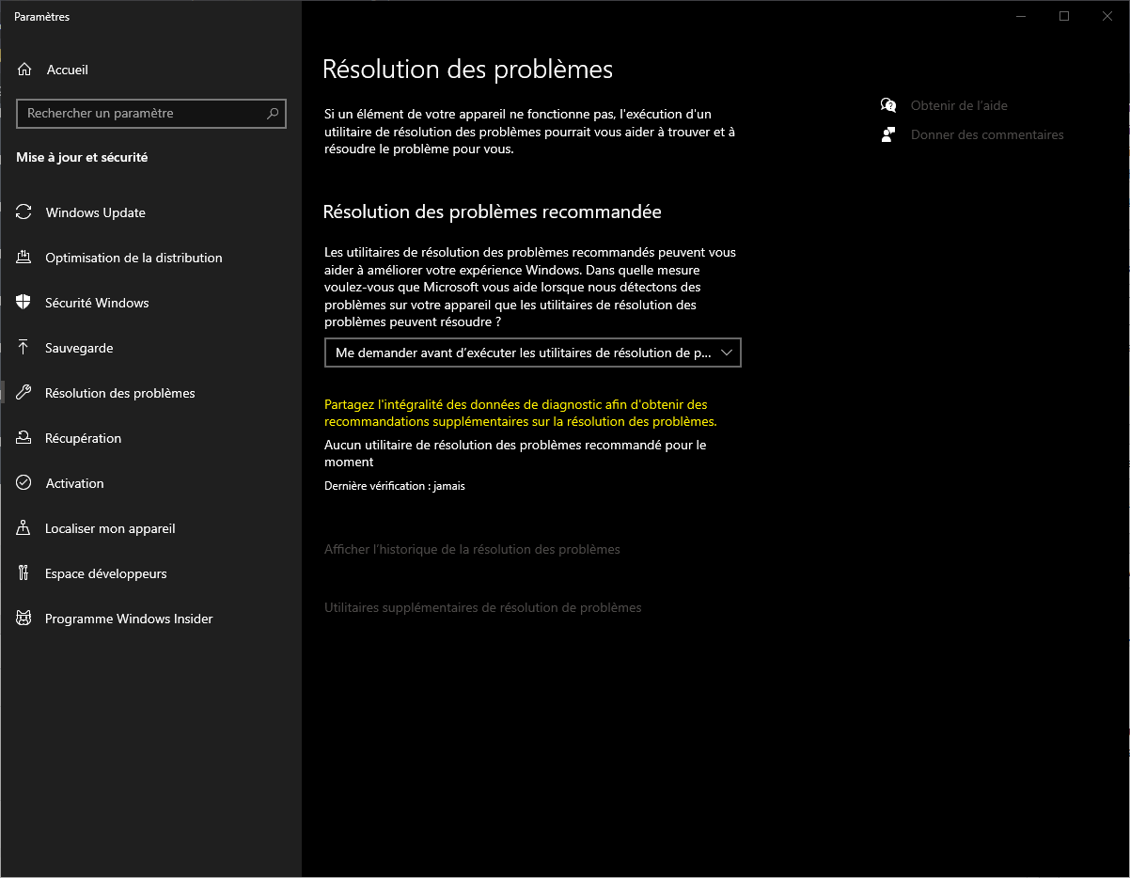Click the Sécurité Windows shield icon
Image resolution: width=1130 pixels, height=878 pixels.
click(x=24, y=303)
